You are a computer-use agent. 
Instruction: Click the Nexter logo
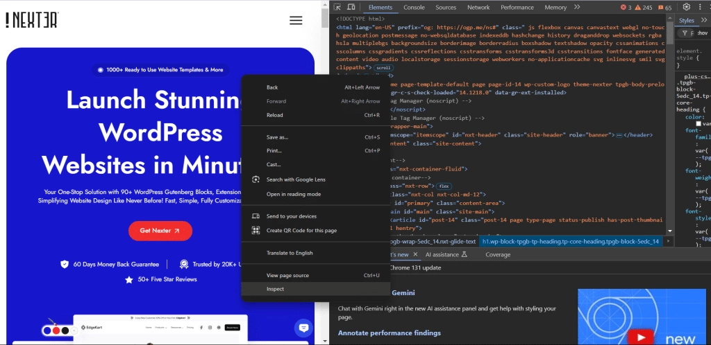(x=32, y=20)
